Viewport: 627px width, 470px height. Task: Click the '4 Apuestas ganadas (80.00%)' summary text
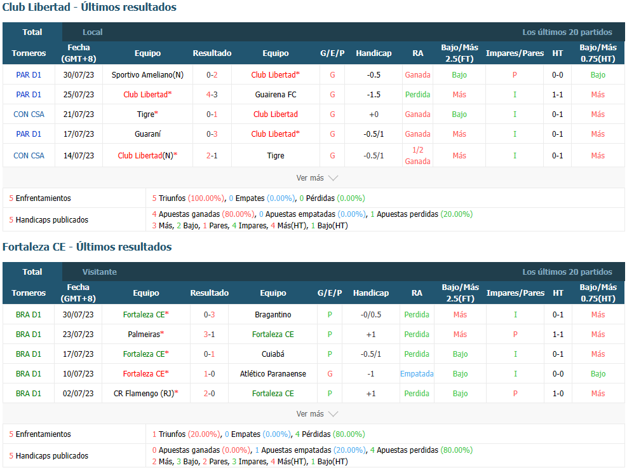tap(203, 214)
